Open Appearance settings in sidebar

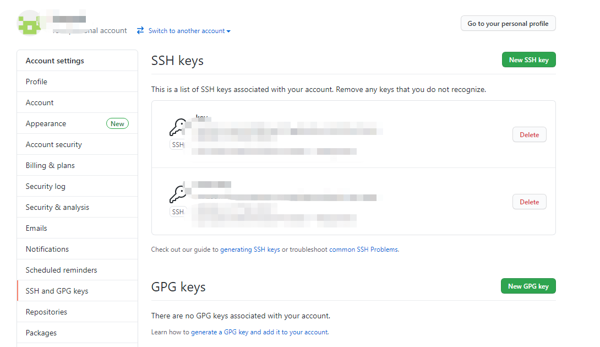click(46, 123)
